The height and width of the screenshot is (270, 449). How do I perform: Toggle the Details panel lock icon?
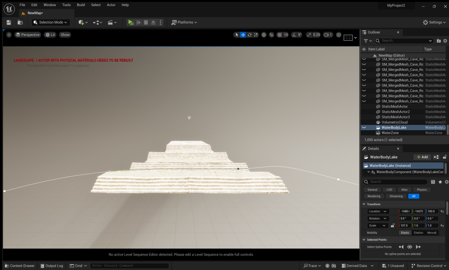(x=445, y=157)
